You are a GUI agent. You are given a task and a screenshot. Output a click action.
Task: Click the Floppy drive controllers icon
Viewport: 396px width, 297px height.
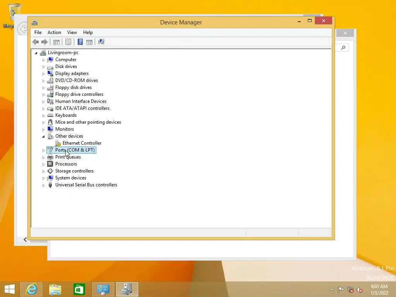50,94
